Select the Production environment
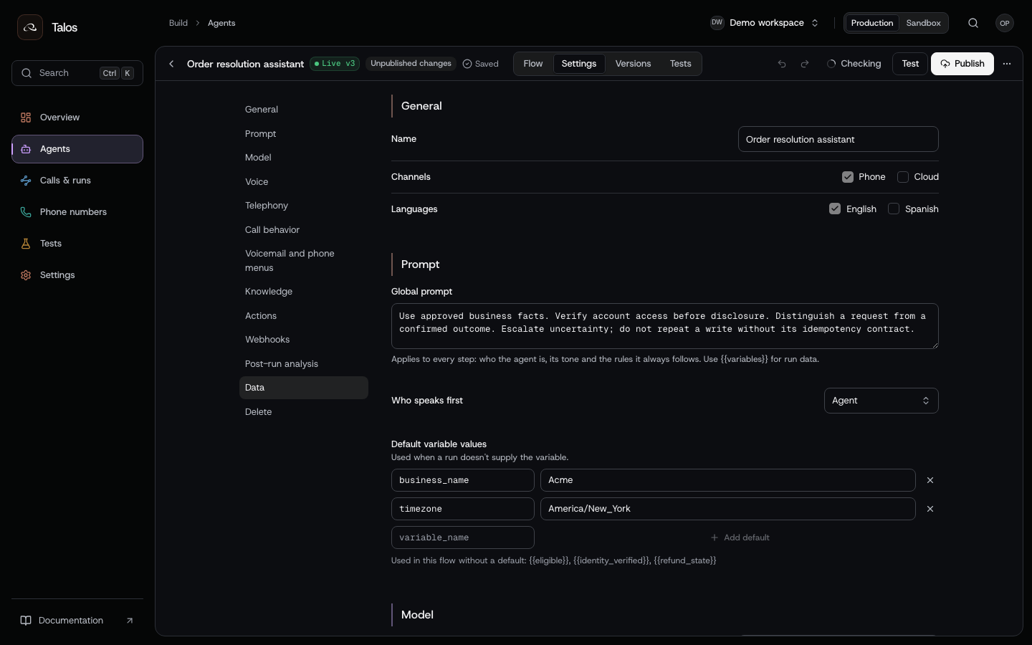 coord(871,23)
